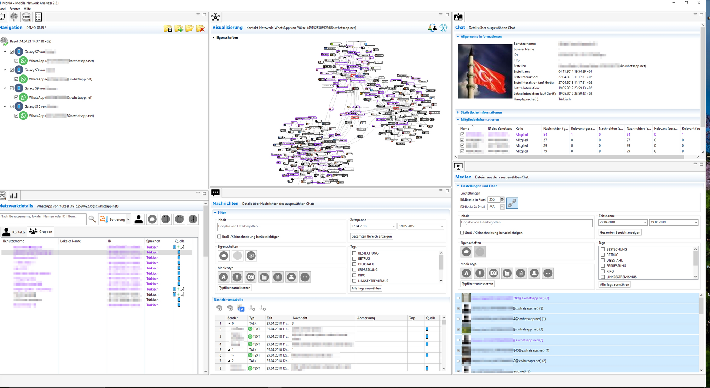Click the translate messages icon
The width and height of the screenshot is (710, 388).
pos(241,308)
